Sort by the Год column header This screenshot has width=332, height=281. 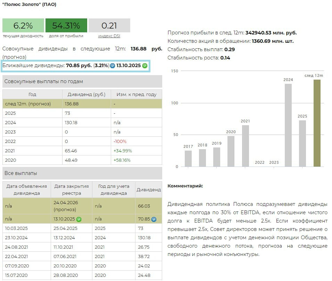tap(32, 94)
